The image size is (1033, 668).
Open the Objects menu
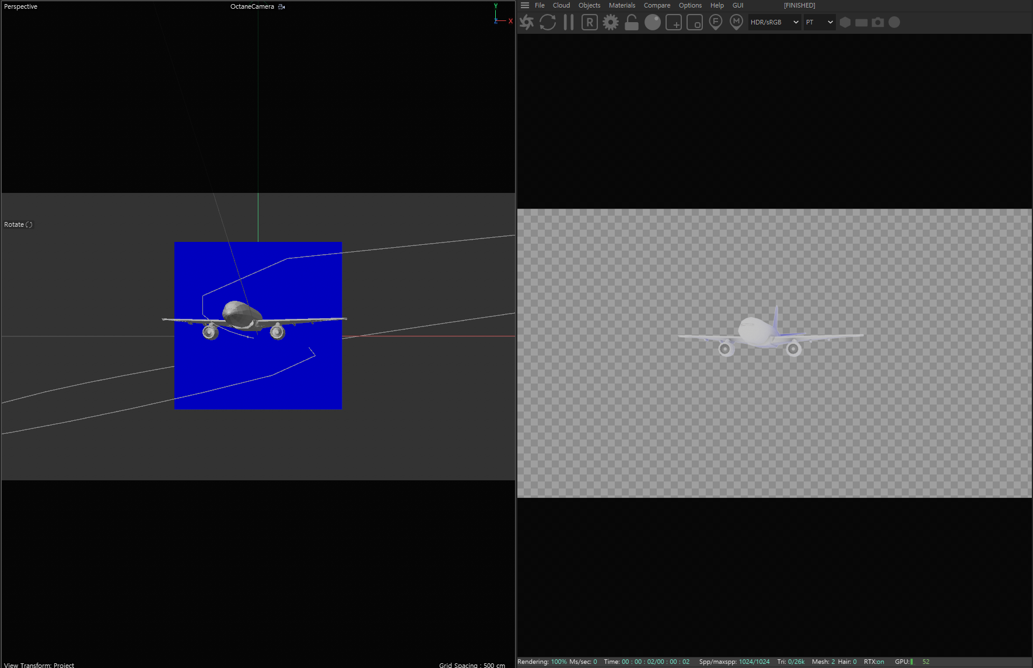tap(589, 5)
